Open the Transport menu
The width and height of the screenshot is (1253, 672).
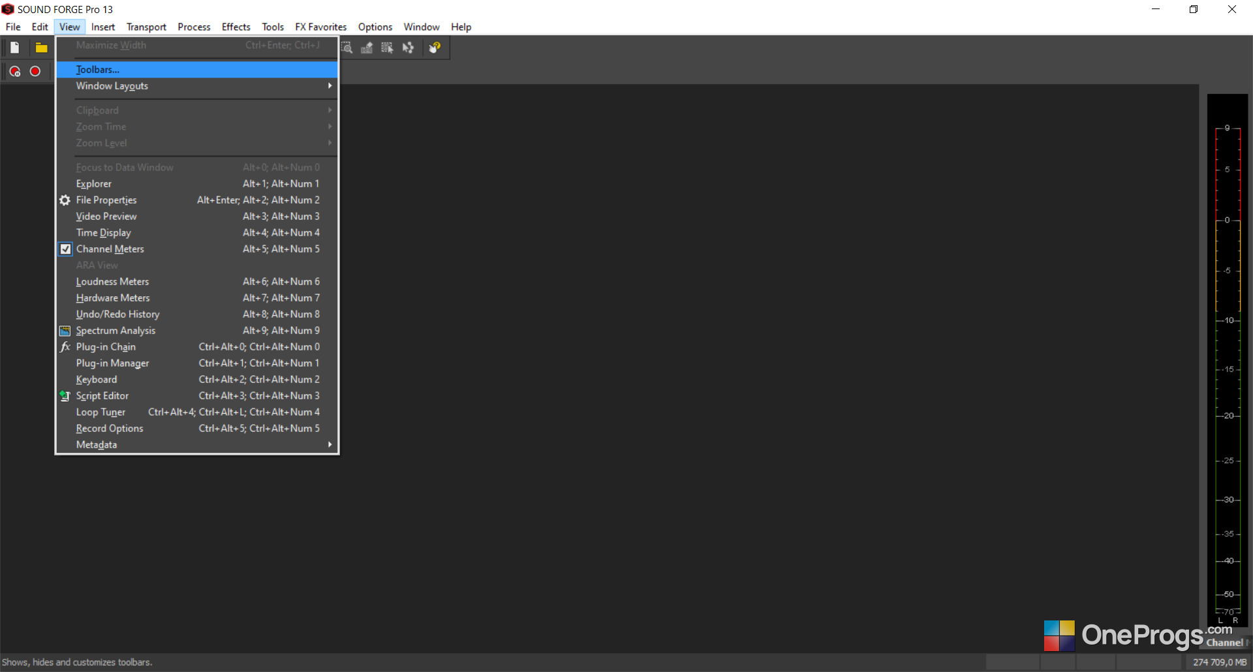tap(146, 27)
